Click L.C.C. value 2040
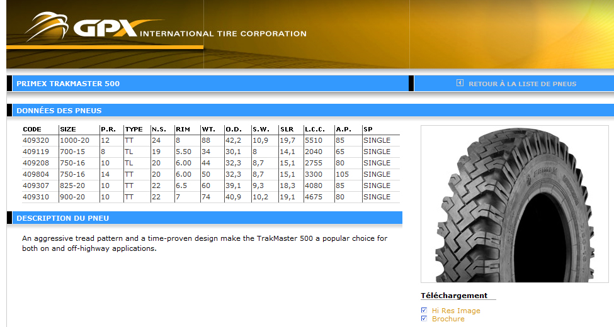Screen dimensions: 614x327 314,152
